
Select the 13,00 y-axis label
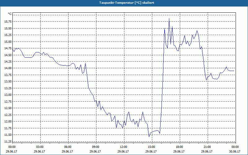[8, 95]
